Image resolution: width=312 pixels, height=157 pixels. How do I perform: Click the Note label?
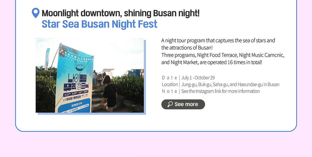(x=170, y=91)
